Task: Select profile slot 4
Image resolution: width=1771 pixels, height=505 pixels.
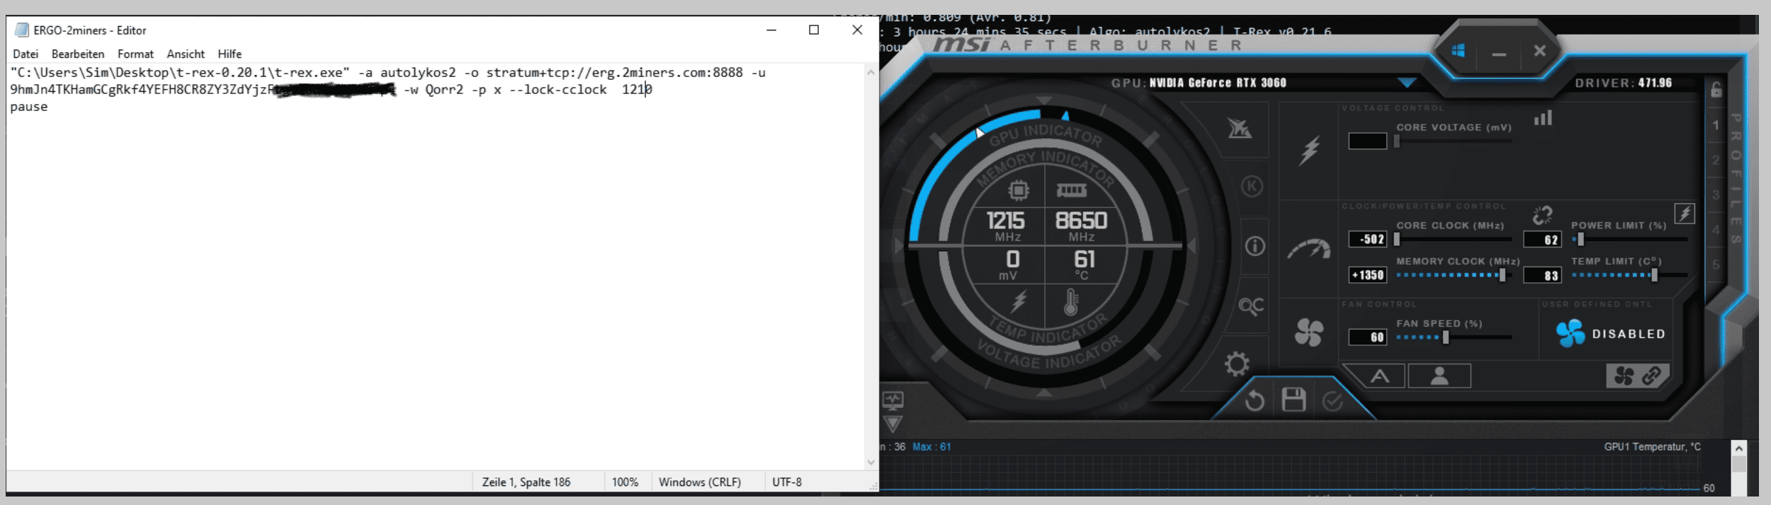Action: pyautogui.click(x=1716, y=230)
